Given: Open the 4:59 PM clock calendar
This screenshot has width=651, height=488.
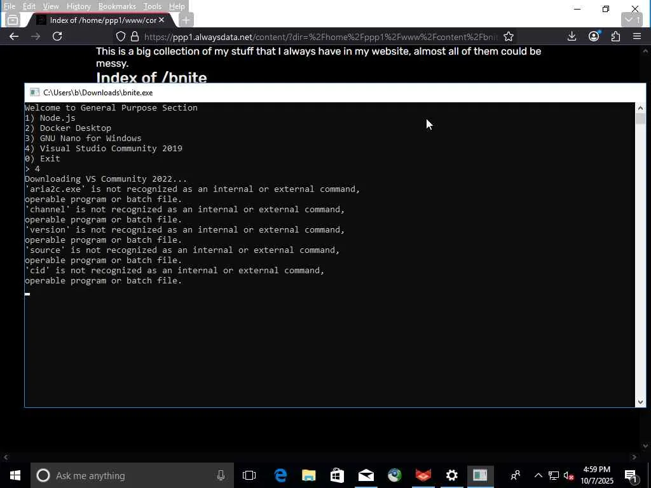Looking at the screenshot, I should click(x=596, y=475).
